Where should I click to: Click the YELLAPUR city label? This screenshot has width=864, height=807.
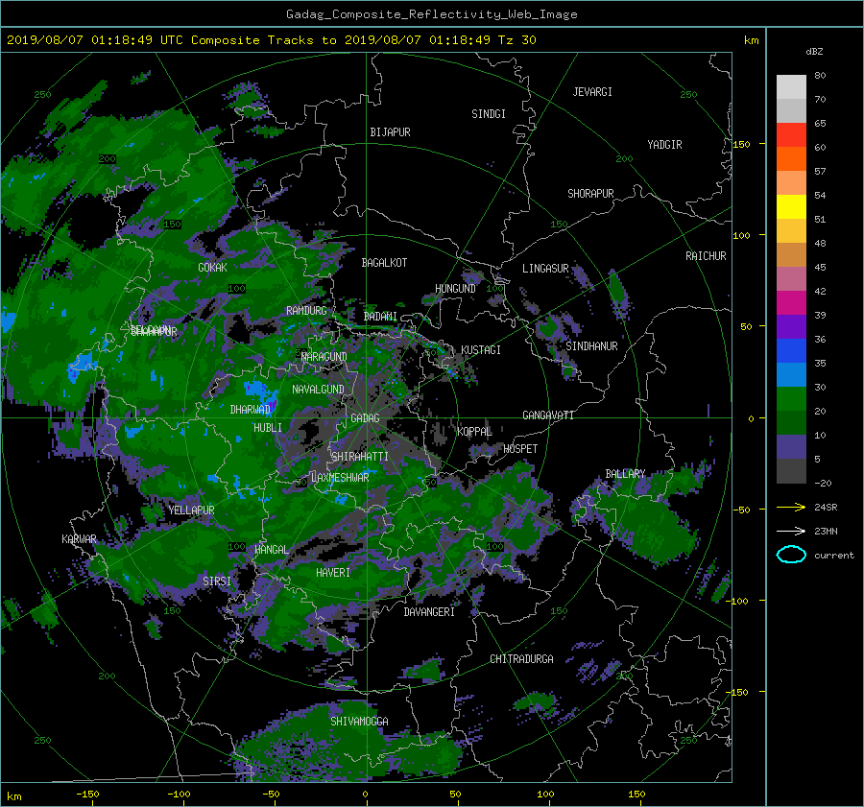click(191, 510)
